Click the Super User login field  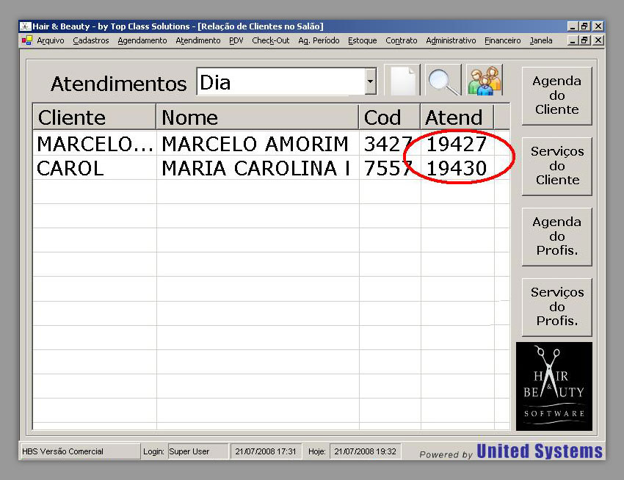click(x=198, y=451)
